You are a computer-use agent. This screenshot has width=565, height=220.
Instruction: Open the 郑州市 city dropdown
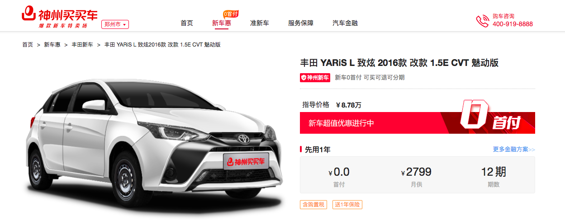tap(115, 24)
